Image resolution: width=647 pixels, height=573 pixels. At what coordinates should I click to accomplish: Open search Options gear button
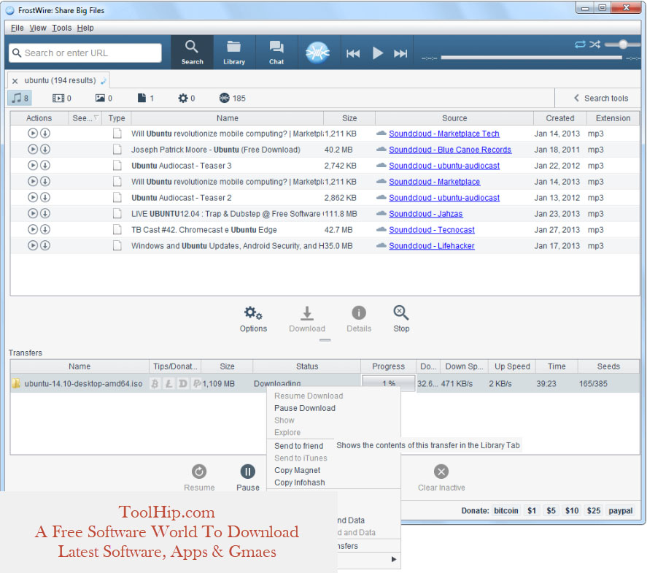253,319
